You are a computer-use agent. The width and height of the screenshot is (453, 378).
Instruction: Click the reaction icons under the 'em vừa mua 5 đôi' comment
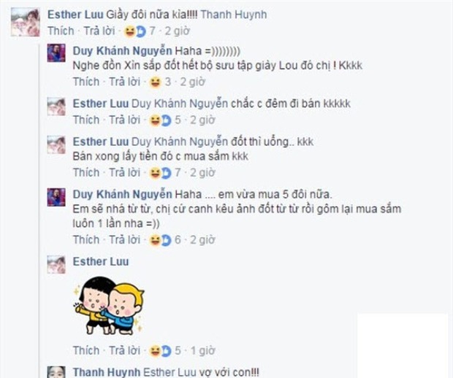[x=160, y=240]
